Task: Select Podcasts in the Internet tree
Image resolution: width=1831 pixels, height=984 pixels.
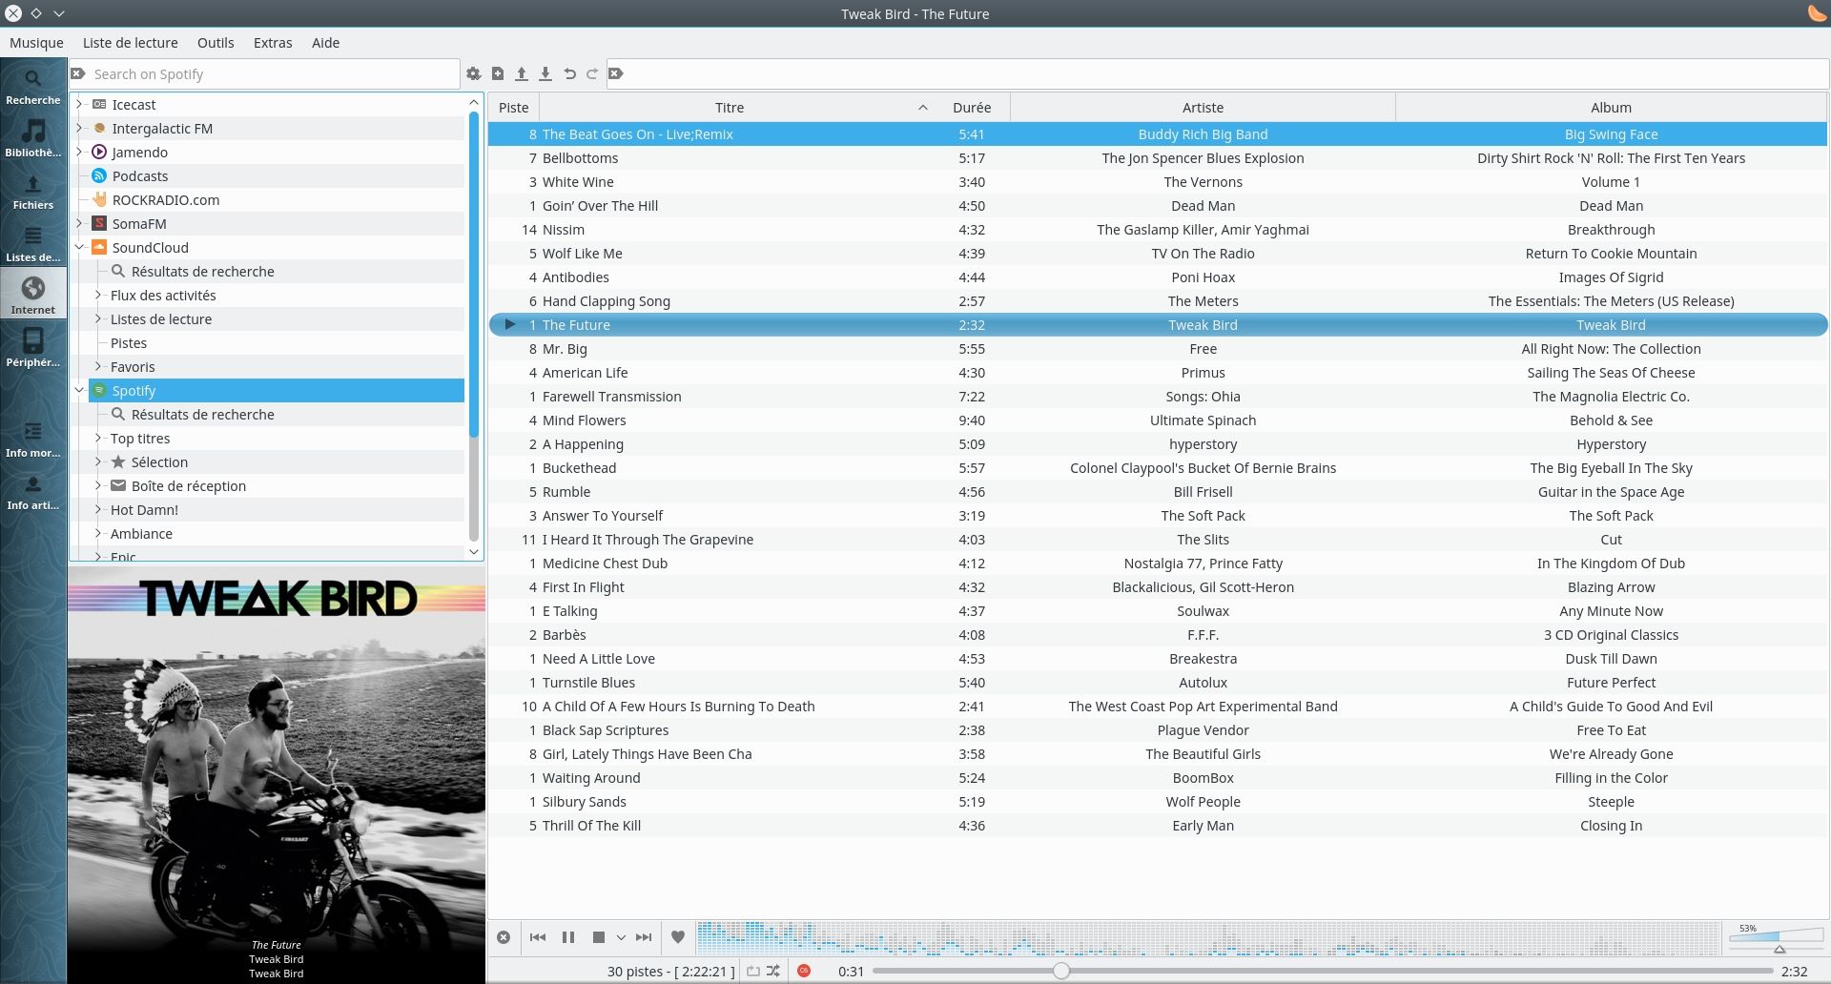Action: [140, 175]
